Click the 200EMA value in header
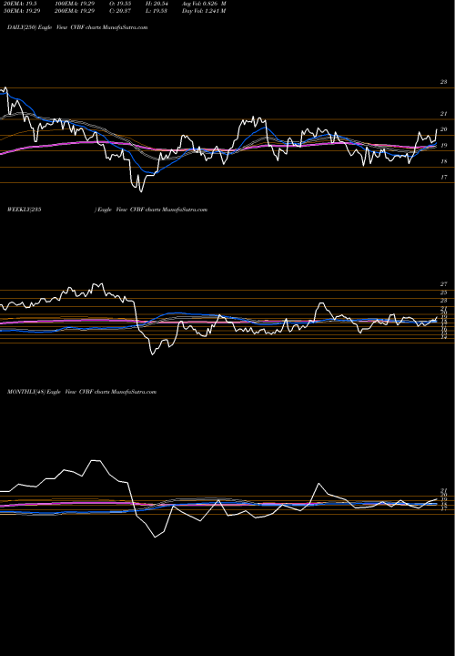Image resolution: width=455 pixels, height=656 pixels. [75, 11]
